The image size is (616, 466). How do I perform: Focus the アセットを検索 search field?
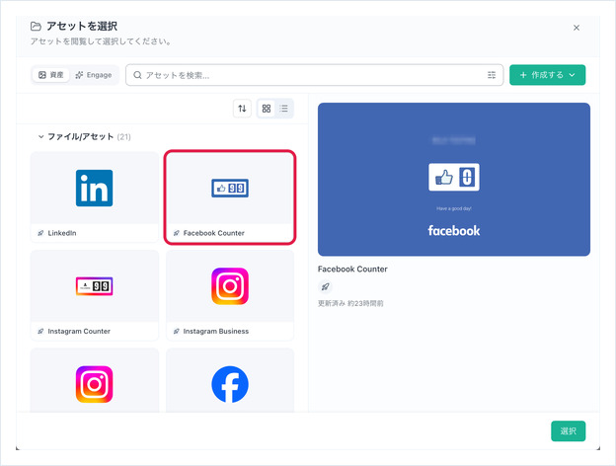pos(314,75)
